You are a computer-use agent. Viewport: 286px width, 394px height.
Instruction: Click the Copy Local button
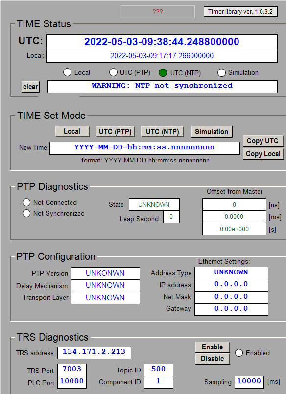tap(263, 154)
